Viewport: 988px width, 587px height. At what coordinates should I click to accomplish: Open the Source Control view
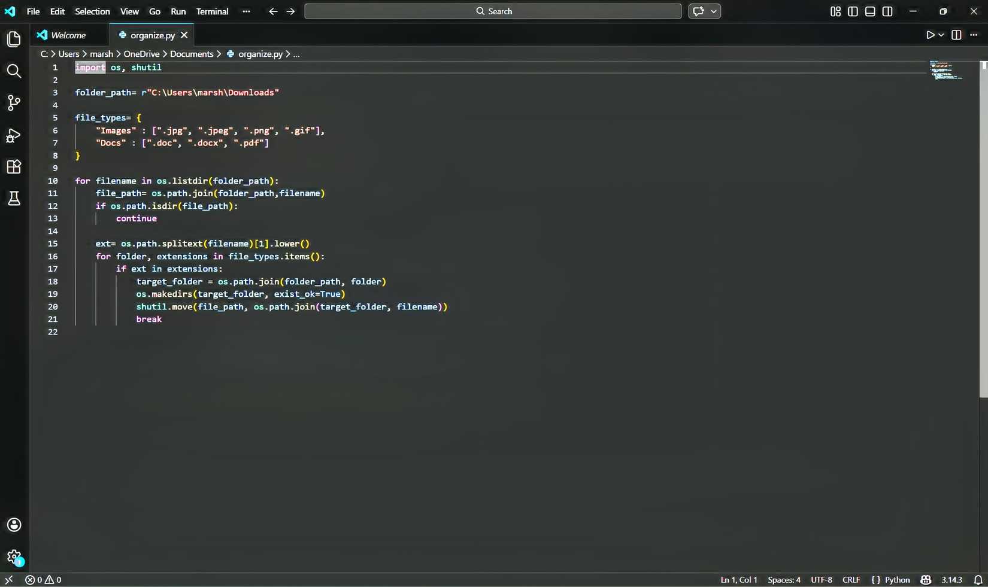coord(14,103)
